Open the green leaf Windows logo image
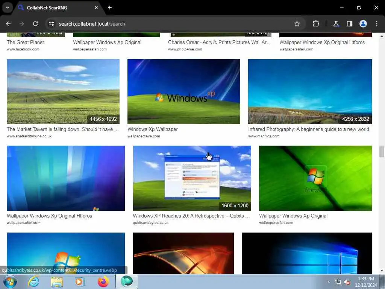 click(315, 178)
